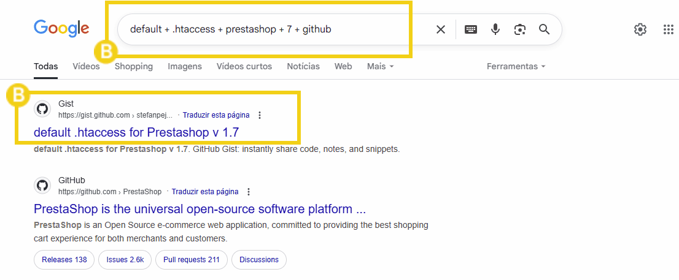Start voice search with the microphone
The width and height of the screenshot is (679, 280).
495,29
